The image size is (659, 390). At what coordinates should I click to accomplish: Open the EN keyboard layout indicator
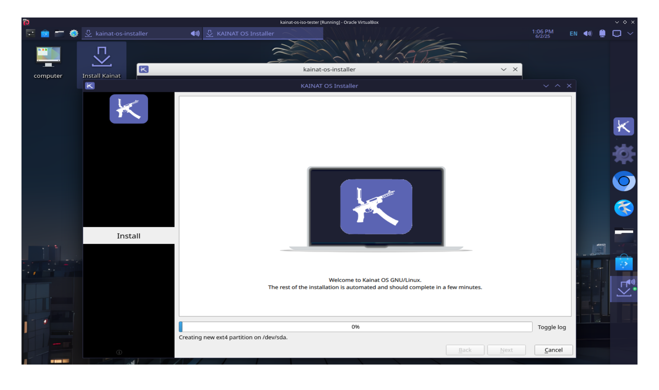[573, 34]
